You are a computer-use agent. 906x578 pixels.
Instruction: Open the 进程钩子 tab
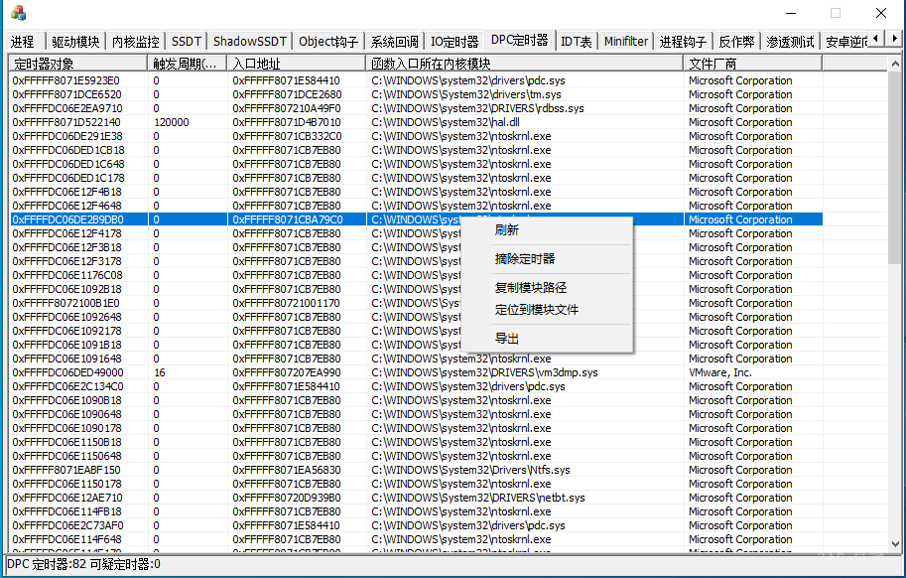pyautogui.click(x=683, y=42)
